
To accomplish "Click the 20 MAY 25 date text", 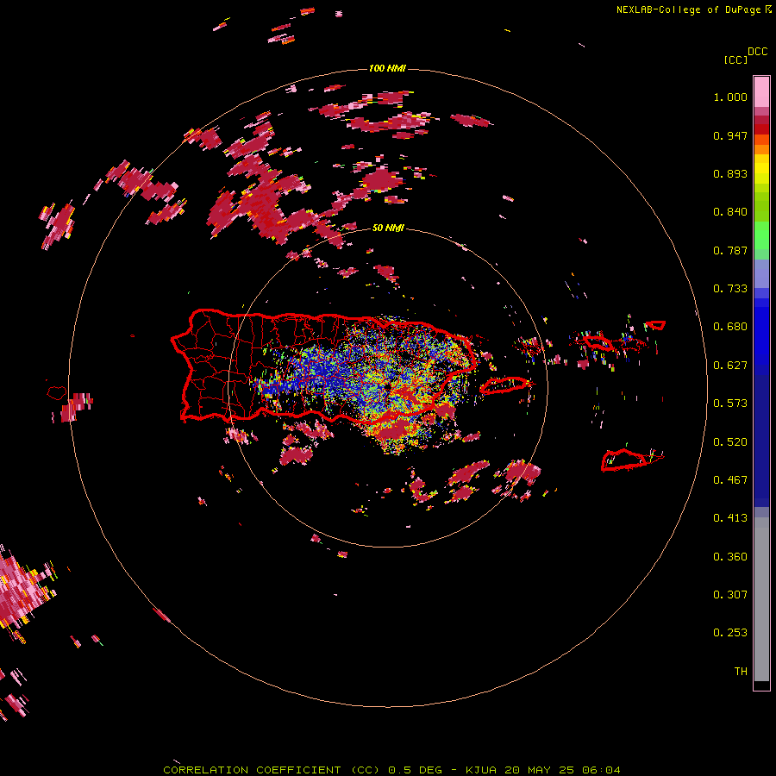I will 540,770.
